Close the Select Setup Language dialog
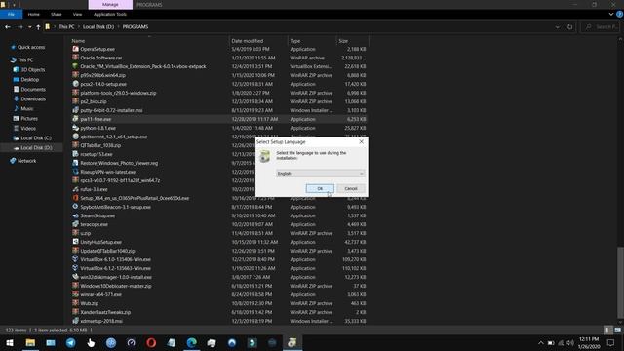This screenshot has width=624, height=351. (361, 141)
